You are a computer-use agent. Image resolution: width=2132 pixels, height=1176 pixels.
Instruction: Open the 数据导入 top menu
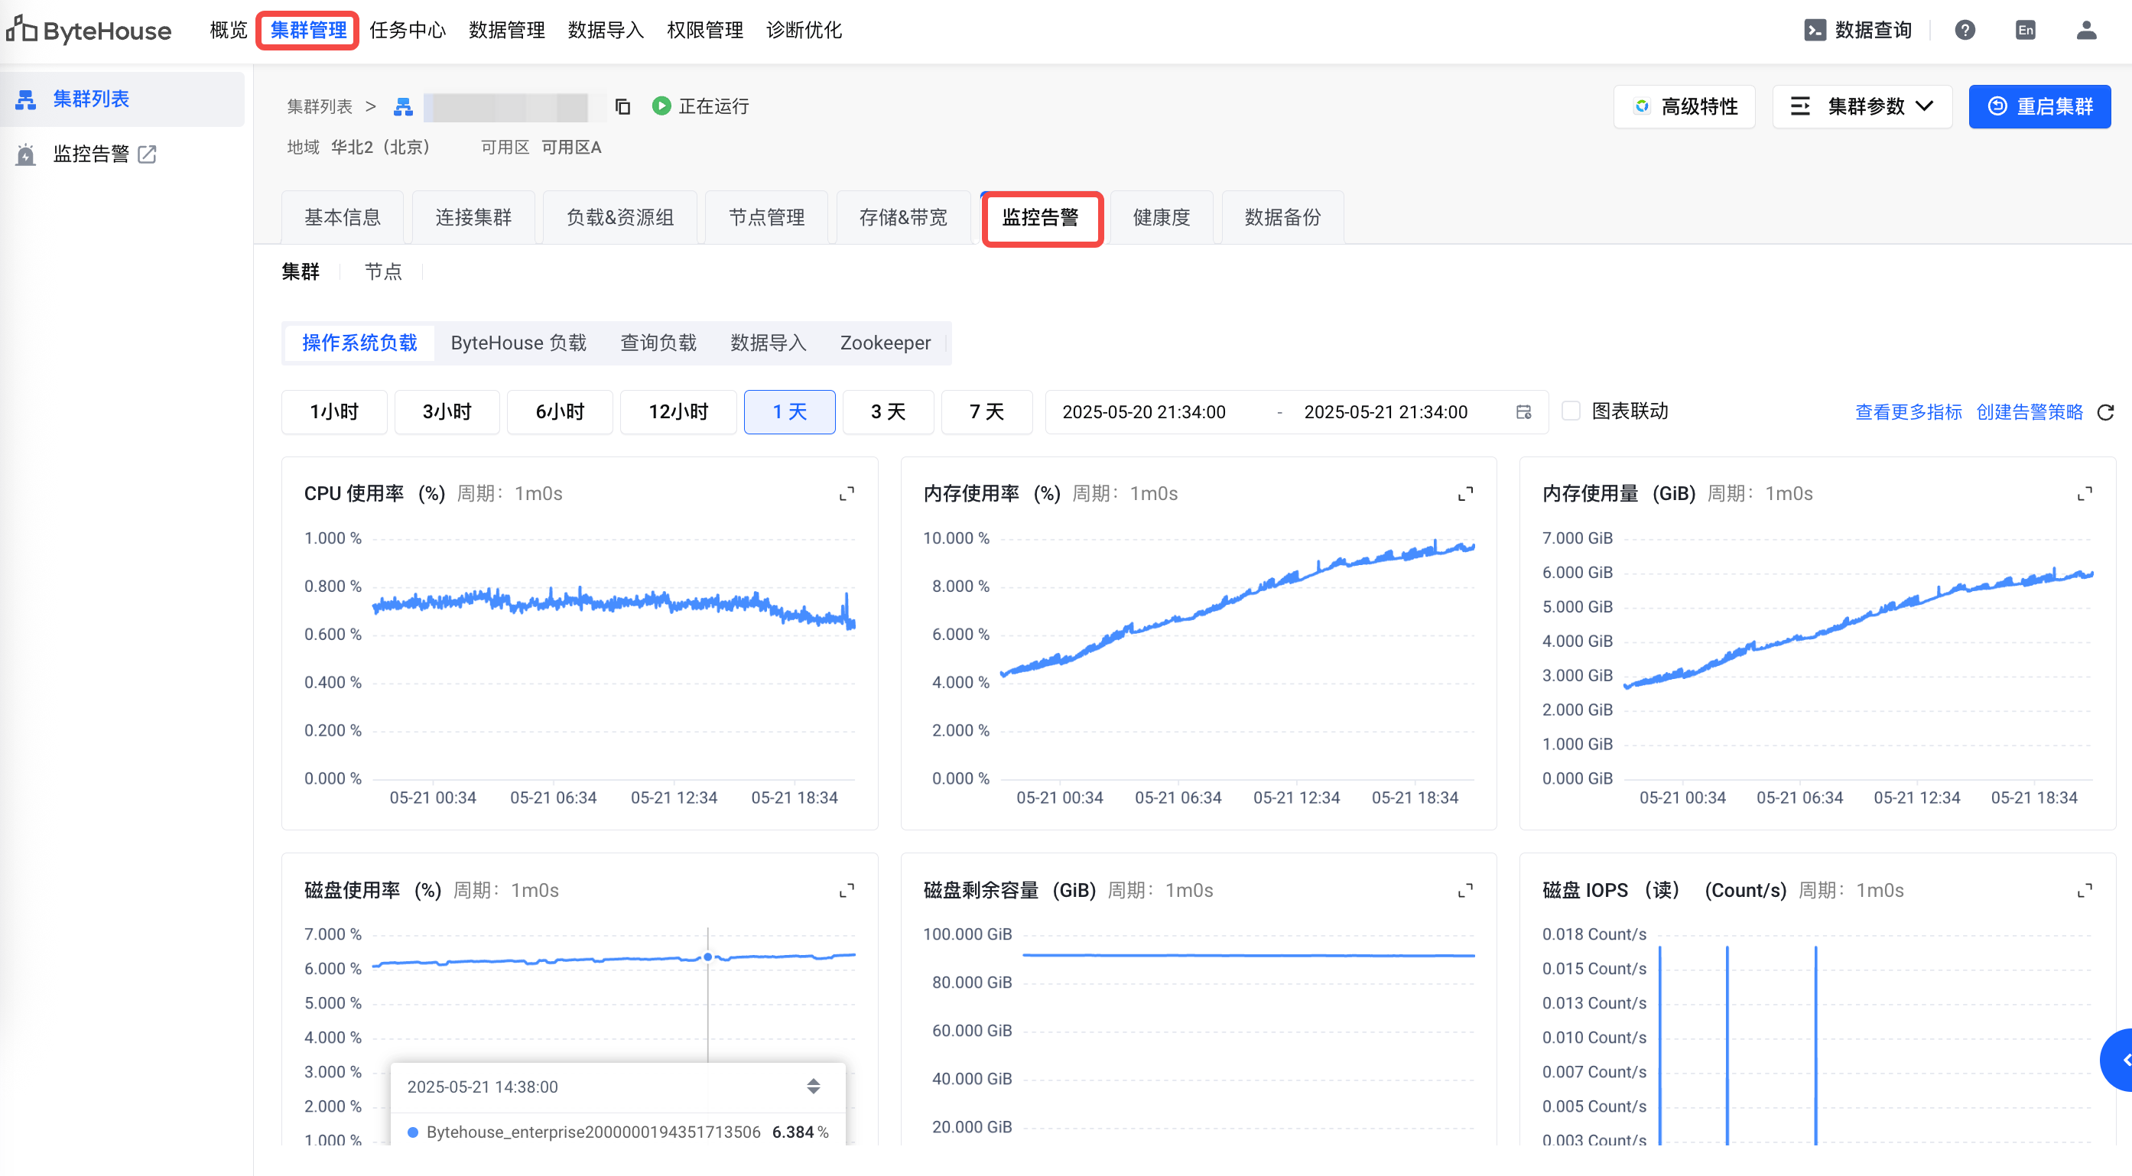point(606,31)
